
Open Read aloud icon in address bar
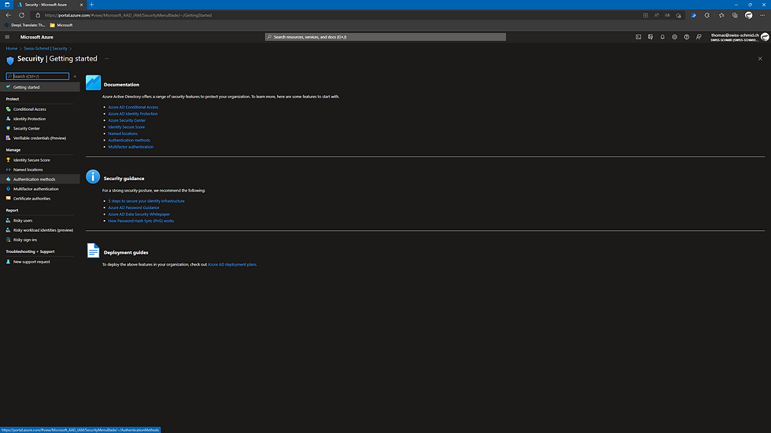click(x=656, y=15)
